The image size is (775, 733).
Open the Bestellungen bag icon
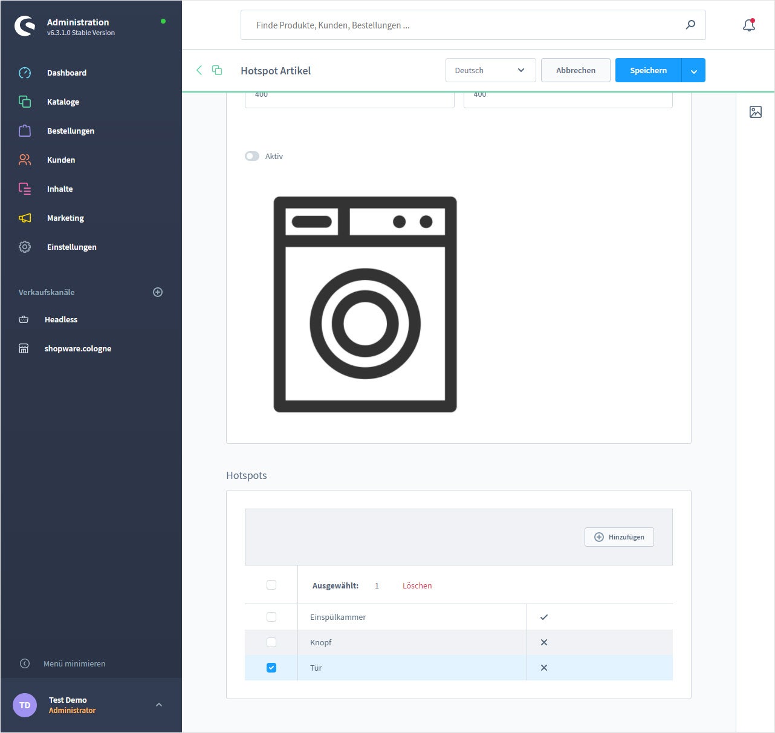point(25,131)
